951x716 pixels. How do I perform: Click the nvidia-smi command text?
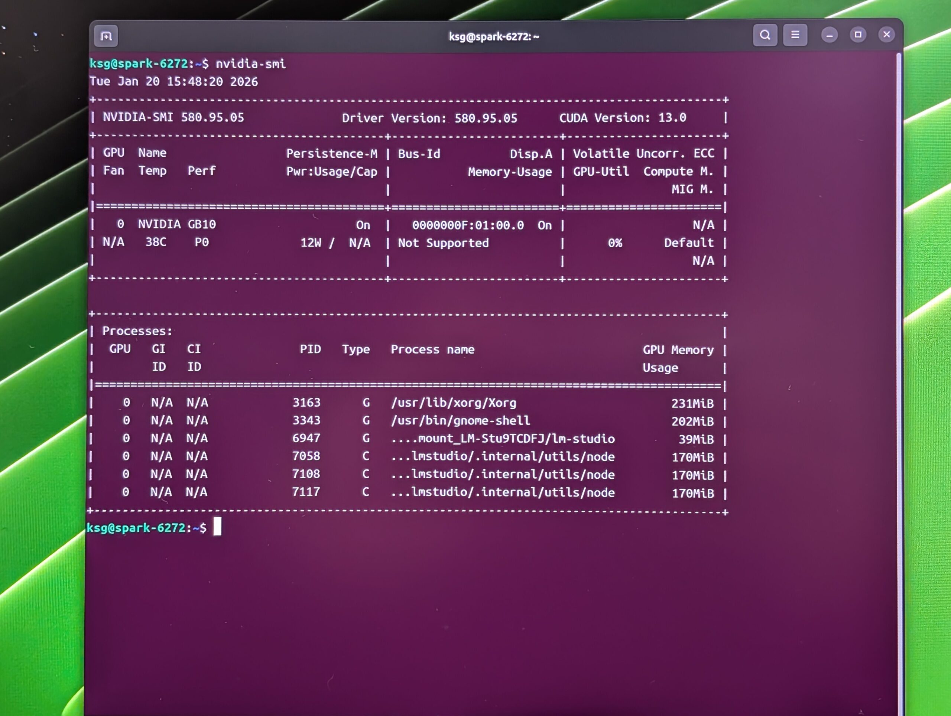pyautogui.click(x=250, y=64)
